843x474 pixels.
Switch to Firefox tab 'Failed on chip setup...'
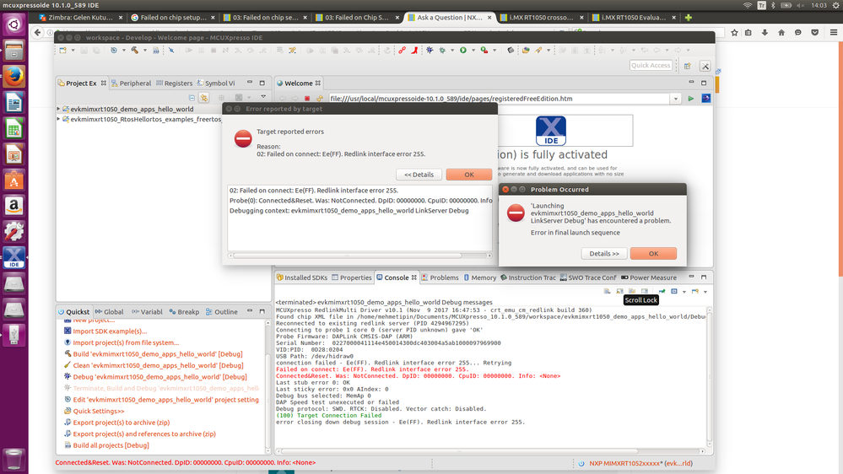pos(173,17)
